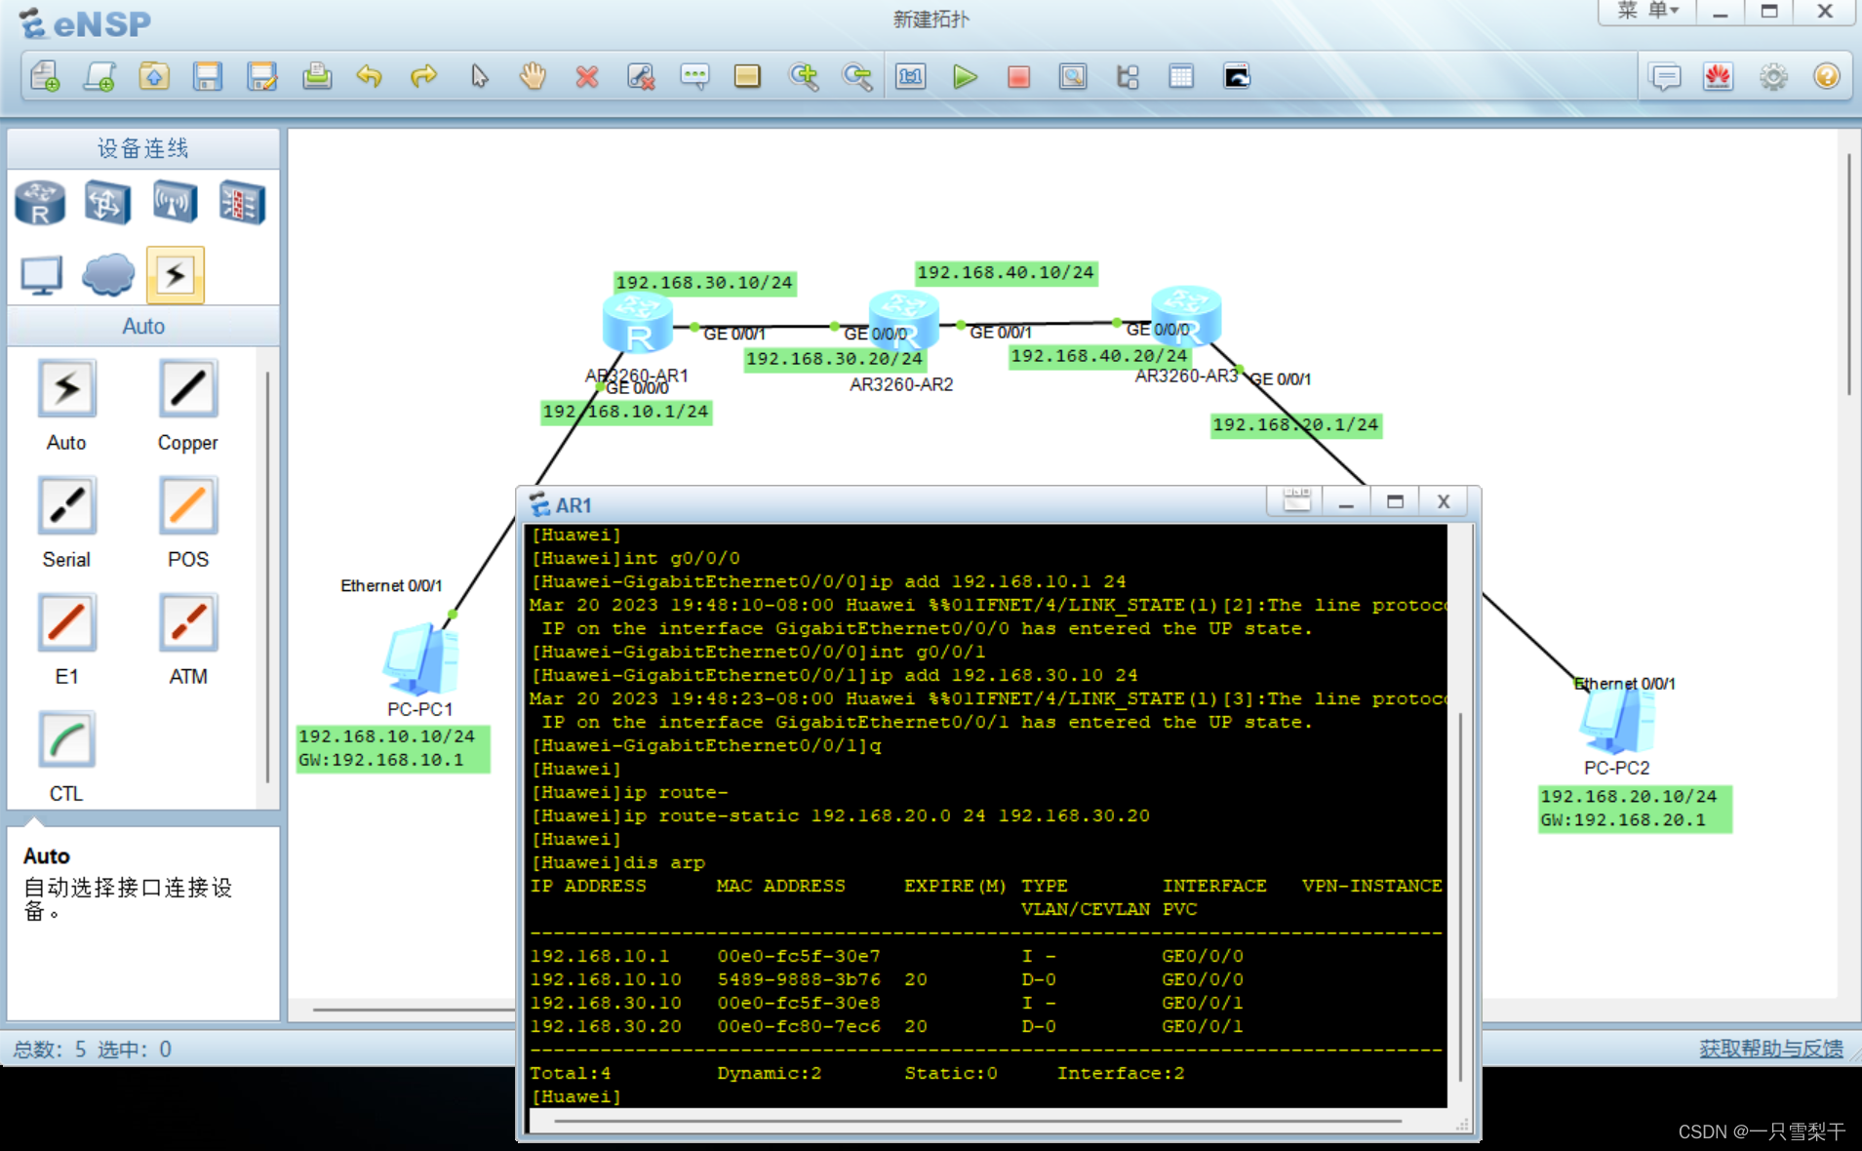The height and width of the screenshot is (1151, 1862).
Task: Select the hand pan tool
Action: [533, 76]
